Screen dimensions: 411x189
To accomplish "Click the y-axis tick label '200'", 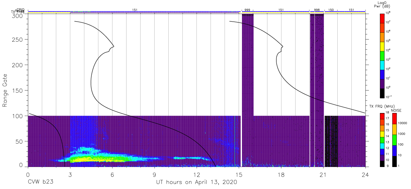I will point(18,65).
